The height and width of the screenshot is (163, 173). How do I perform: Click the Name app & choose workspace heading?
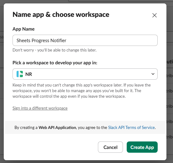pos(61,15)
